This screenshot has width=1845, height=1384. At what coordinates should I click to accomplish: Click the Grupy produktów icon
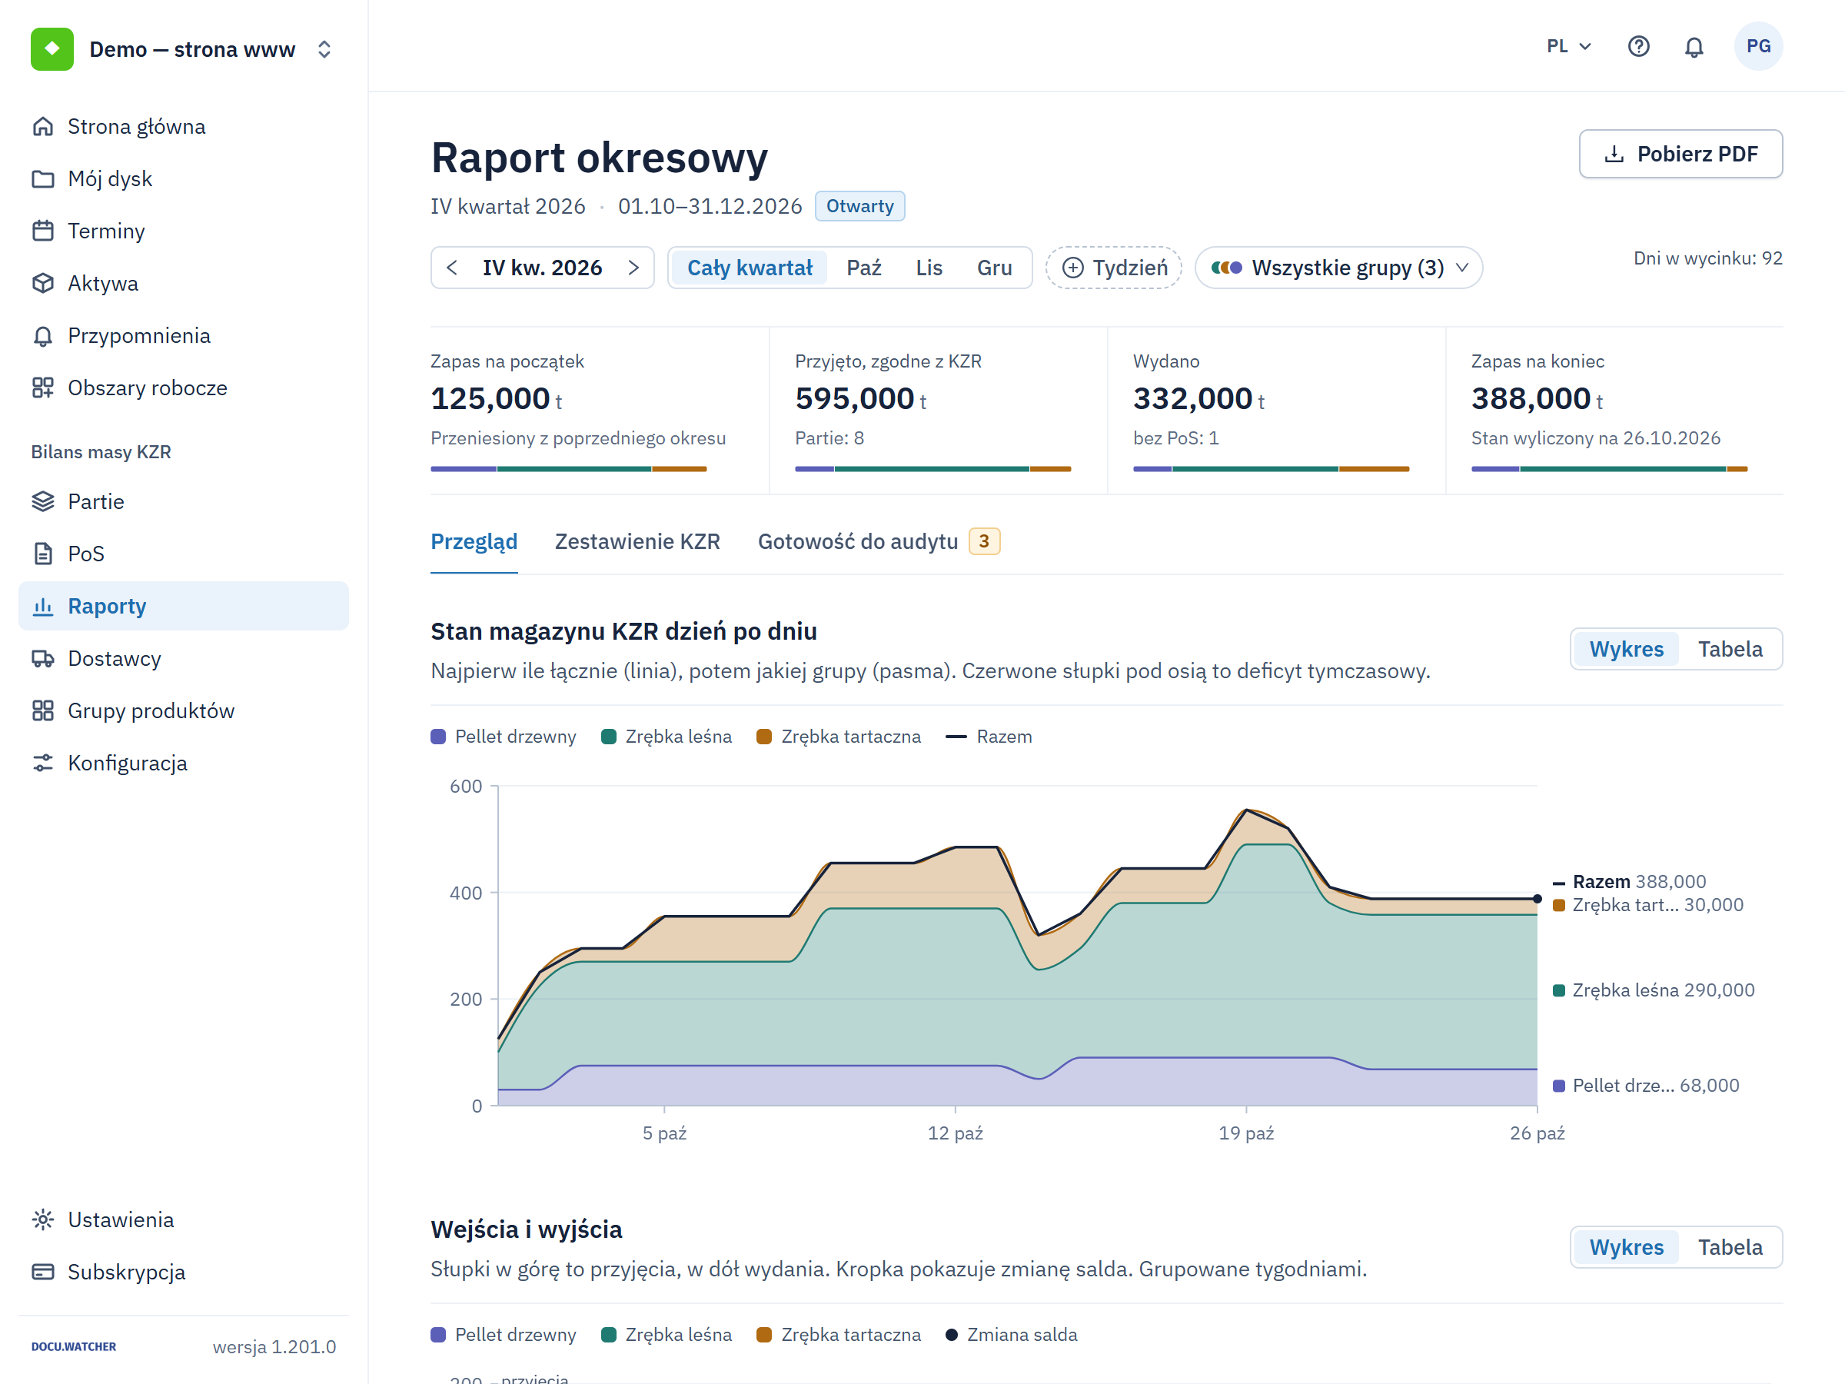tap(43, 710)
